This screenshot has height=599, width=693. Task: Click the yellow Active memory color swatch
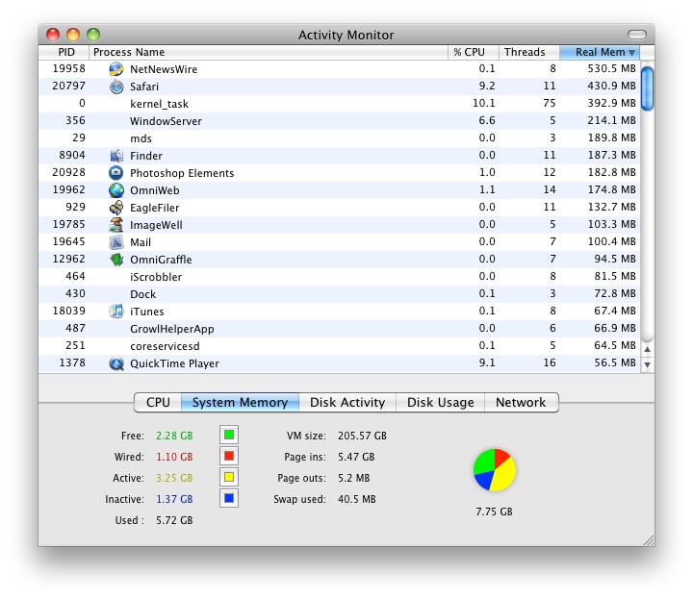(229, 477)
